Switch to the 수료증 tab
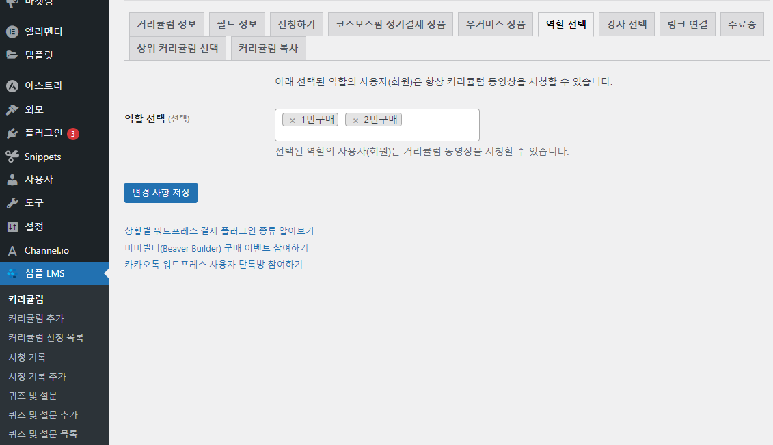 742,24
